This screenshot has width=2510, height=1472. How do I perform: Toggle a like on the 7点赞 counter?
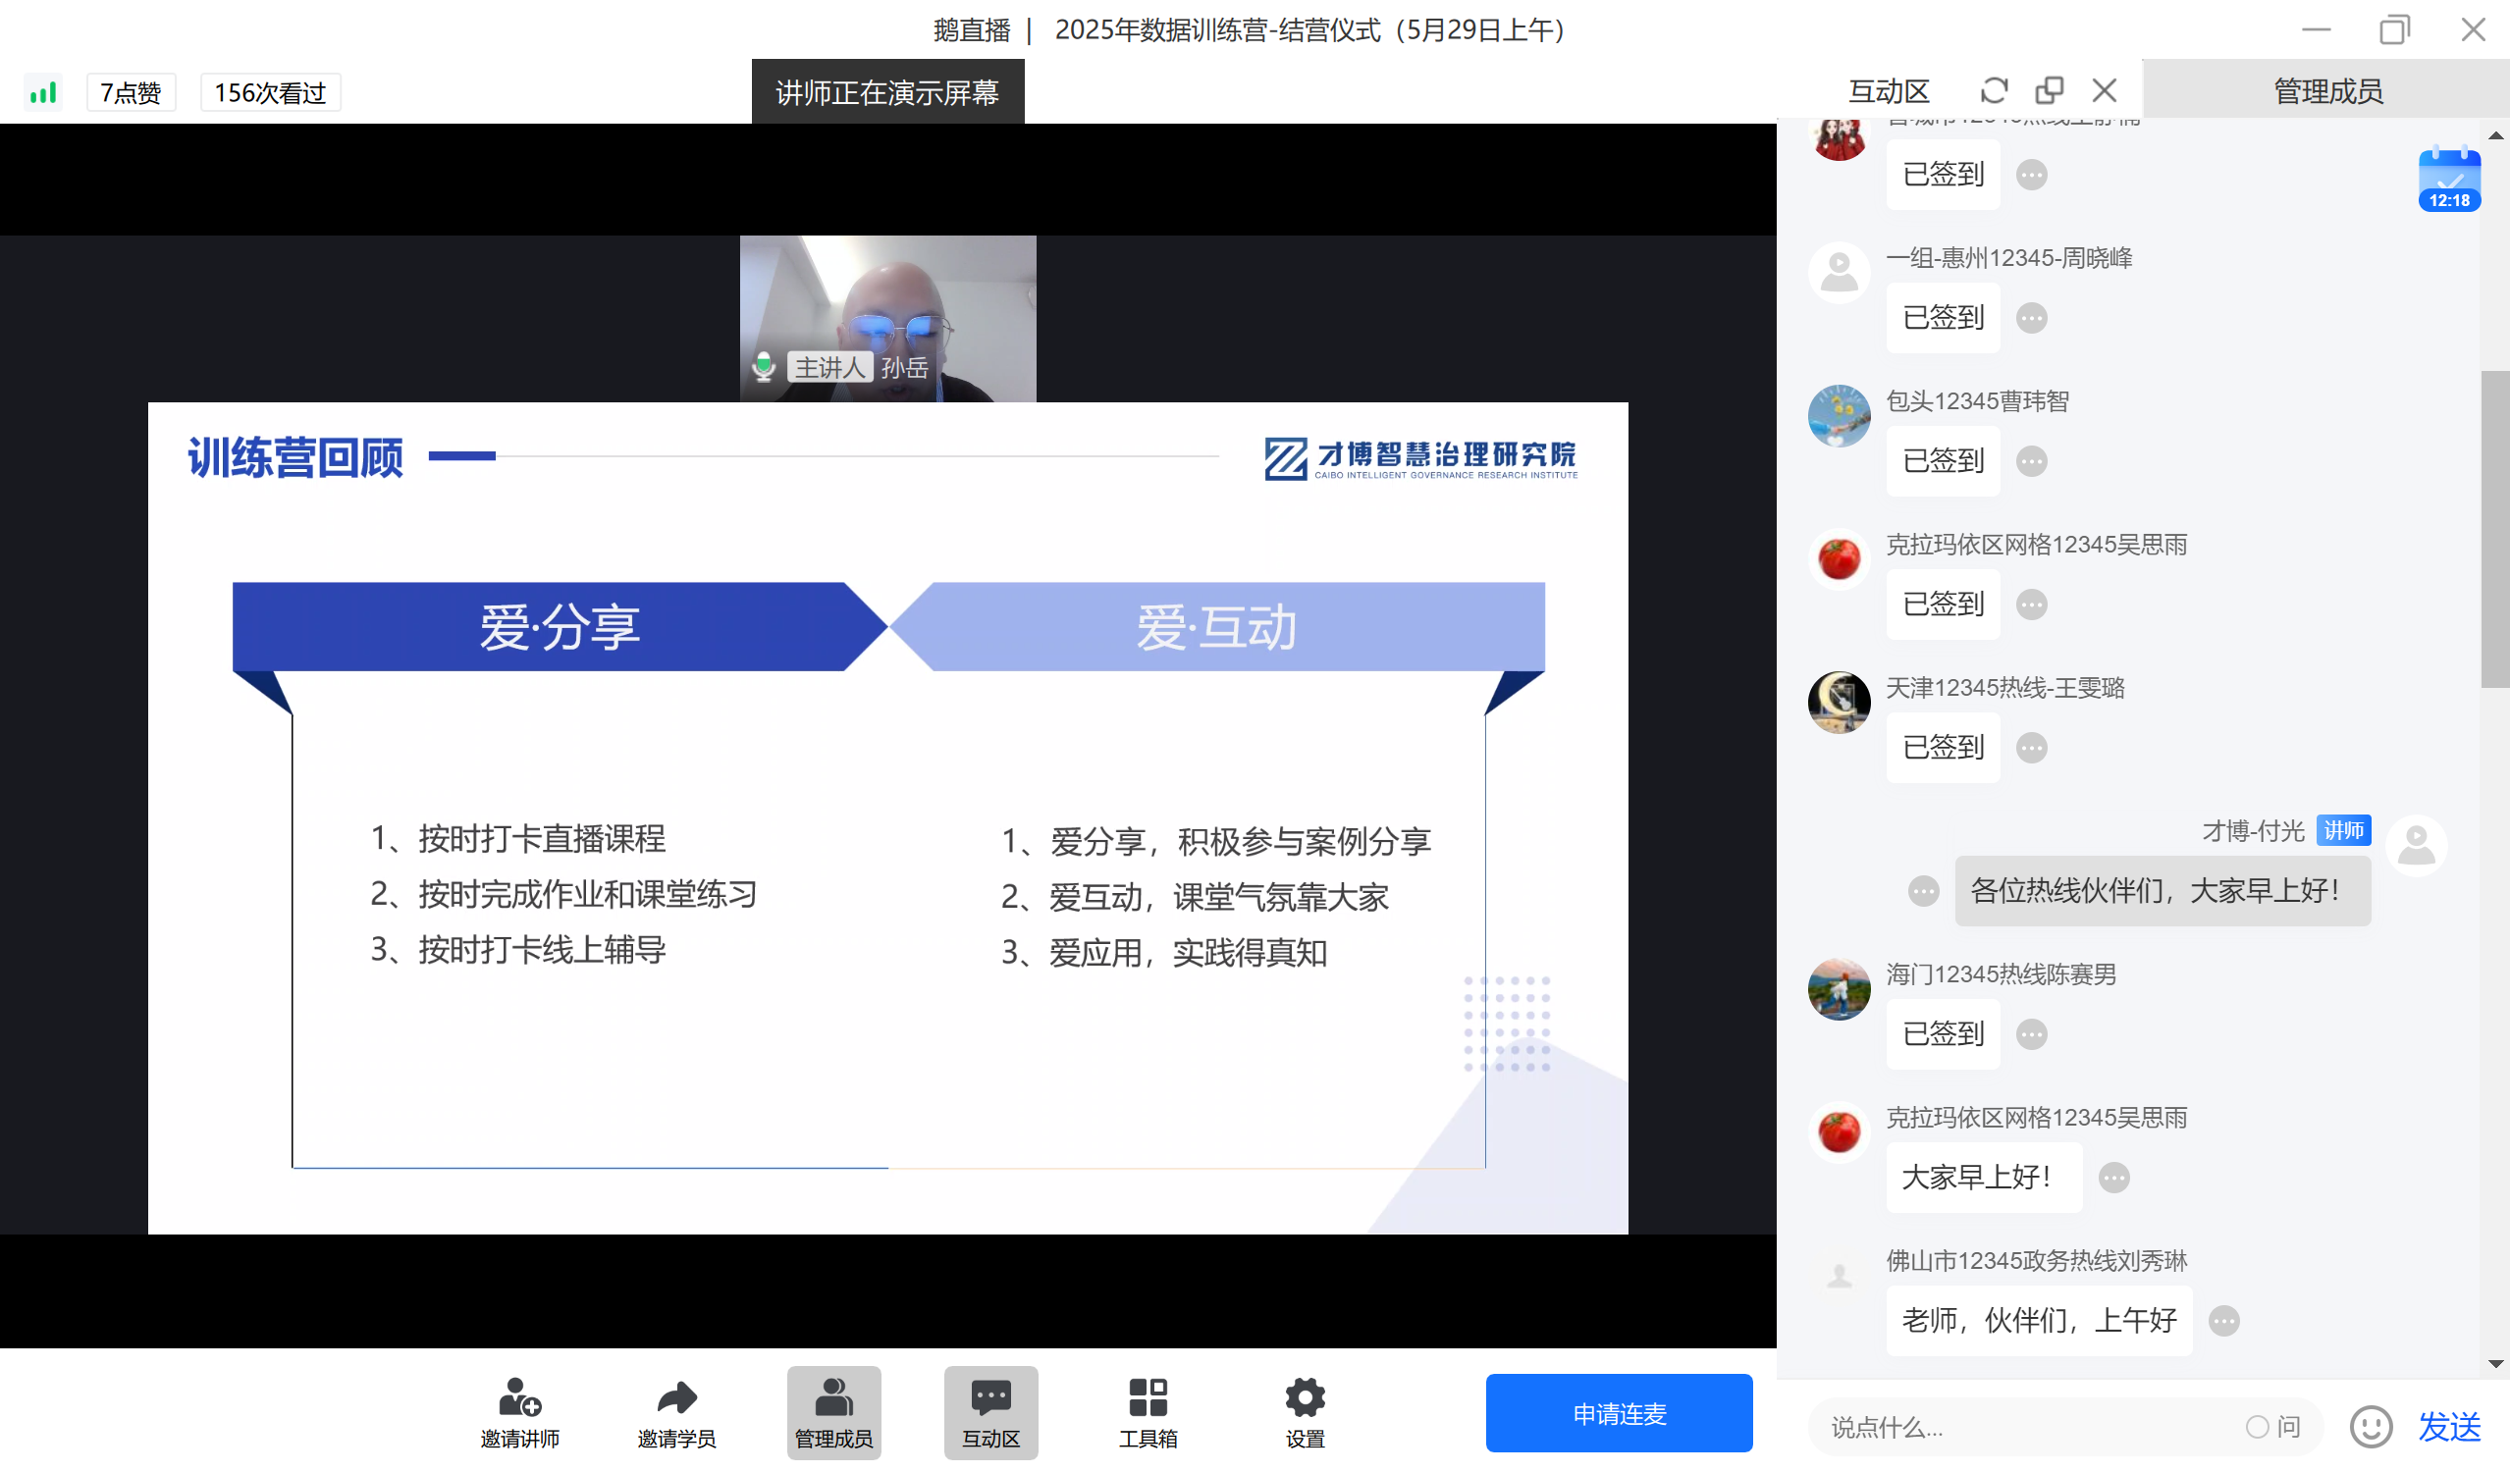point(130,91)
